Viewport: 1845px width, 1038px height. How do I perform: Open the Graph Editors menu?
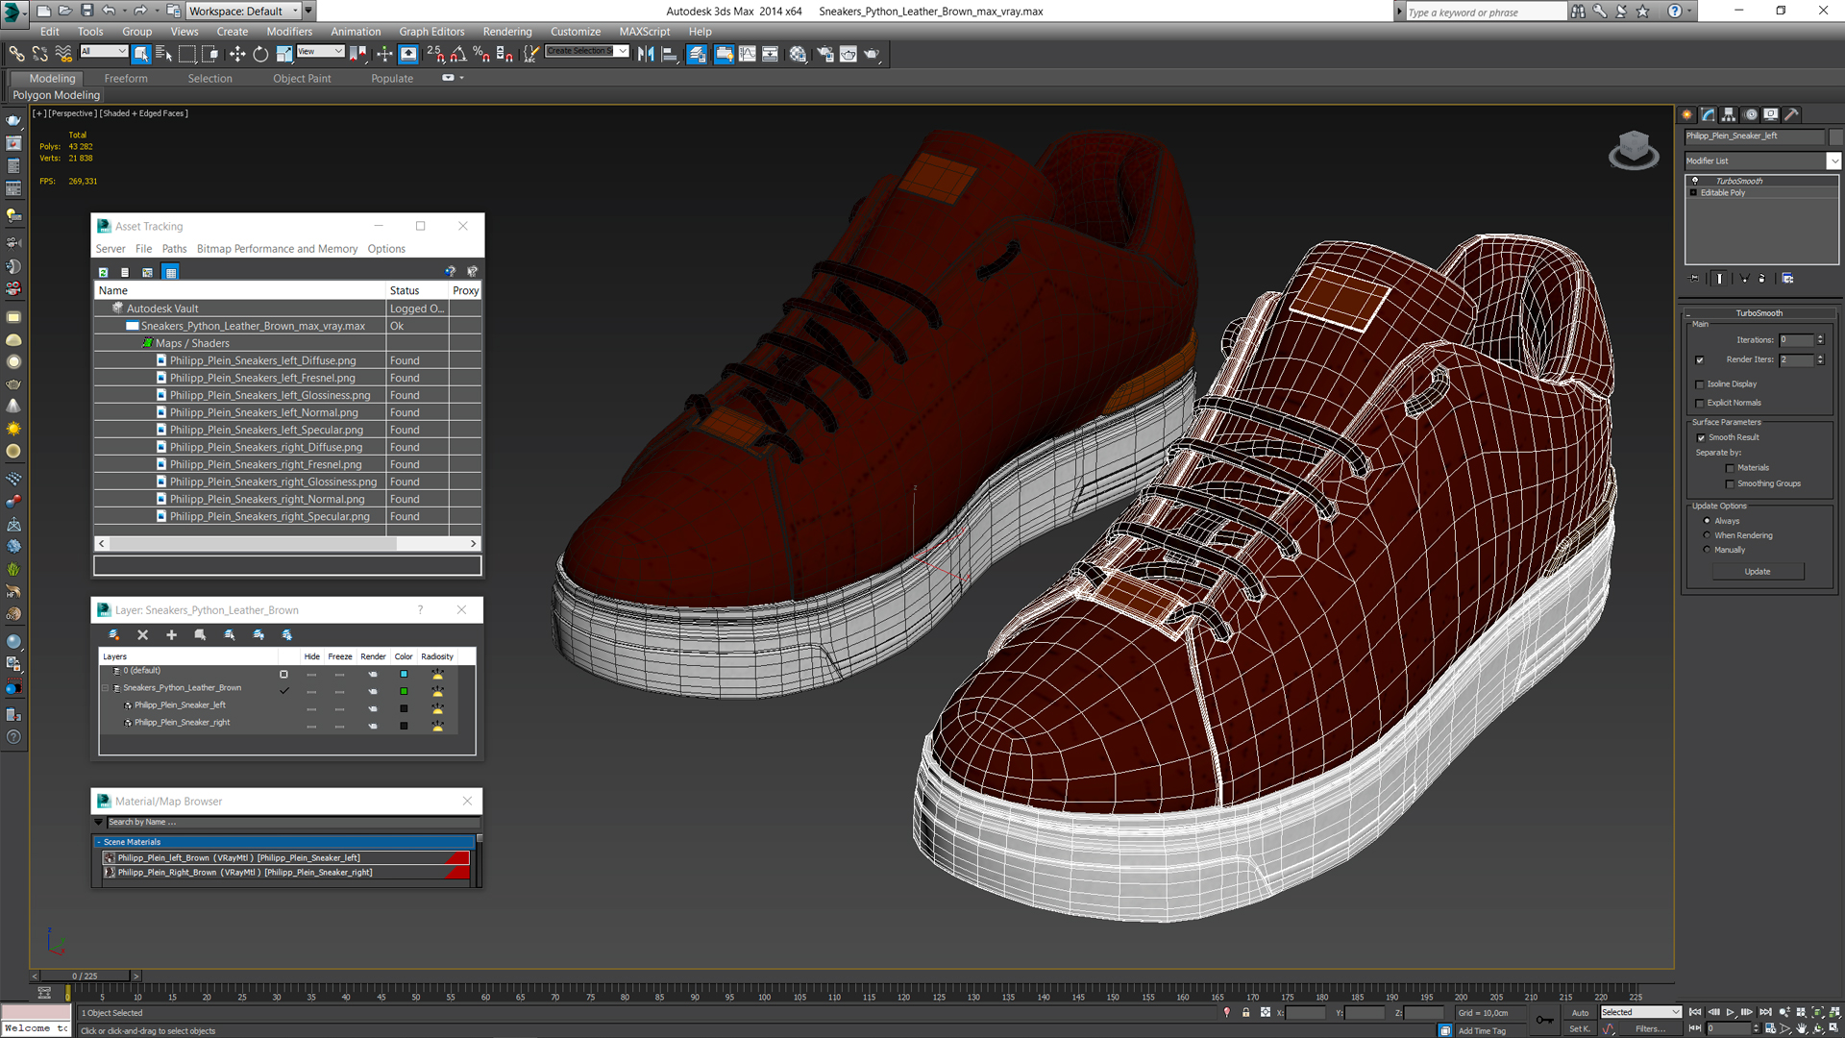coord(431,32)
